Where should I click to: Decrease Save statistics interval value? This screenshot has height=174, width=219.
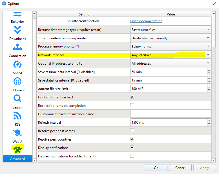(209, 82)
